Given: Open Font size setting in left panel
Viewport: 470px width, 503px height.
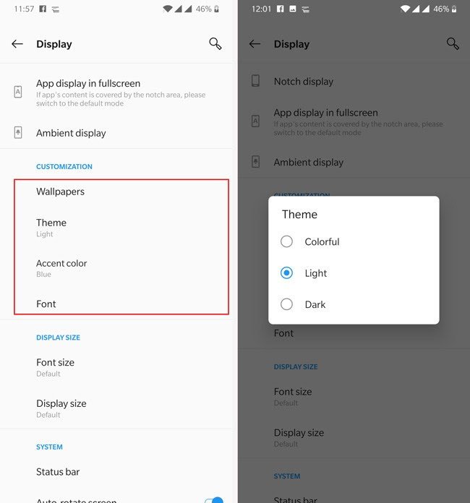Looking at the screenshot, I should coord(117,368).
